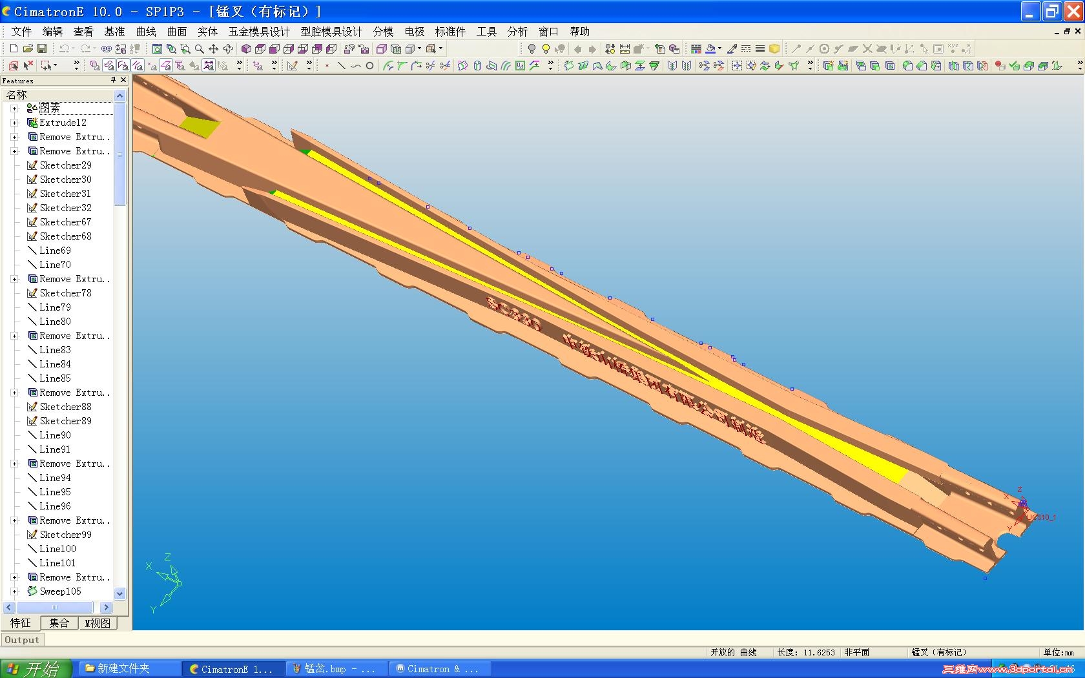The height and width of the screenshot is (678, 1085).
Task: Select Line101 in feature tree
Action: pyautogui.click(x=57, y=563)
